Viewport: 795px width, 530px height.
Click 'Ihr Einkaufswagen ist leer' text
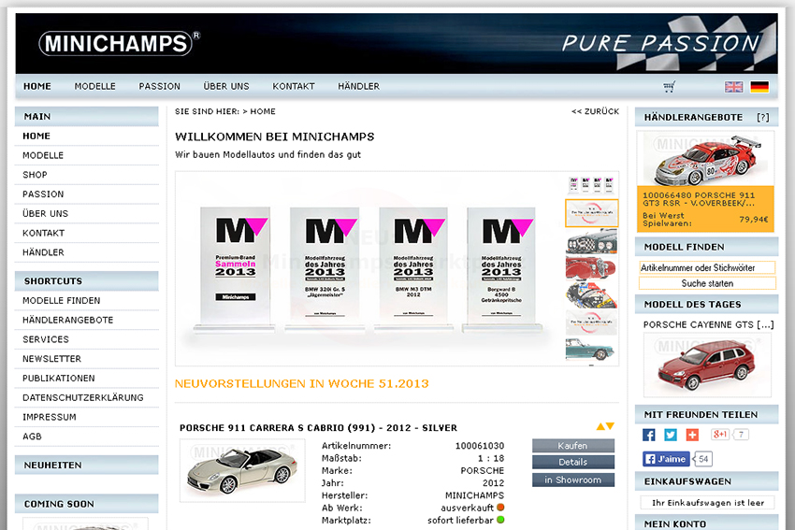pyautogui.click(x=708, y=503)
